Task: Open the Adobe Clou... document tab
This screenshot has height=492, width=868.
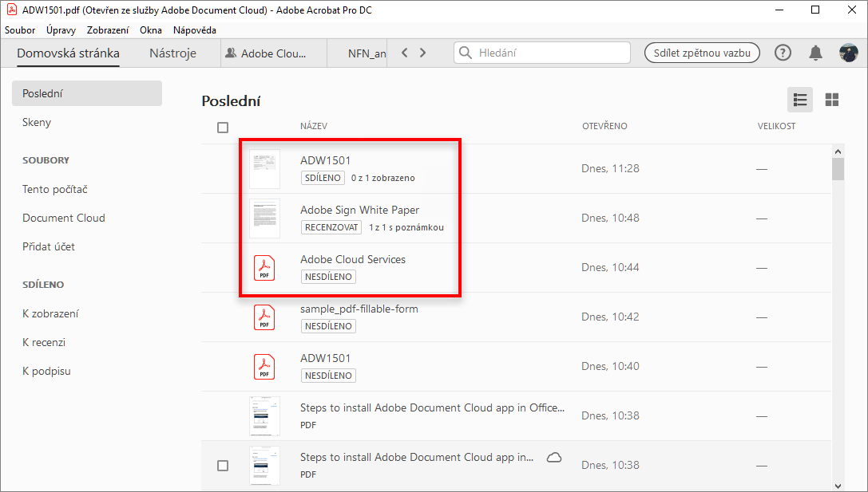Action: [273, 53]
